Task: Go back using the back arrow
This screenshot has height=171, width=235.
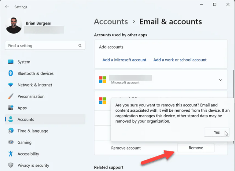Action: pyautogui.click(x=7, y=7)
